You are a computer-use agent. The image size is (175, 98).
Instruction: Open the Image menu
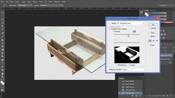tap(17, 2)
